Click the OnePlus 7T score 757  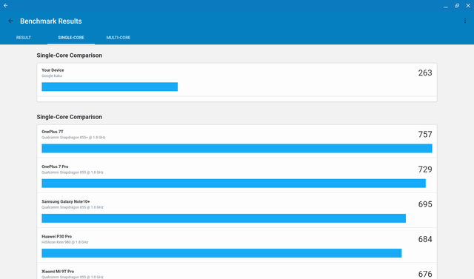425,135
